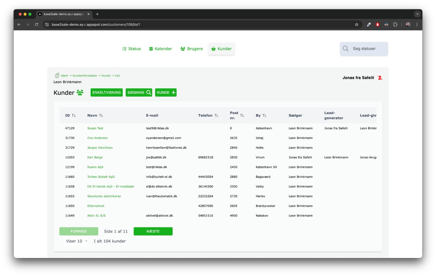Screen dimensions: 436x276
Task: Click the red user icon beside Jonas fra Safelii
Action: pos(380,78)
